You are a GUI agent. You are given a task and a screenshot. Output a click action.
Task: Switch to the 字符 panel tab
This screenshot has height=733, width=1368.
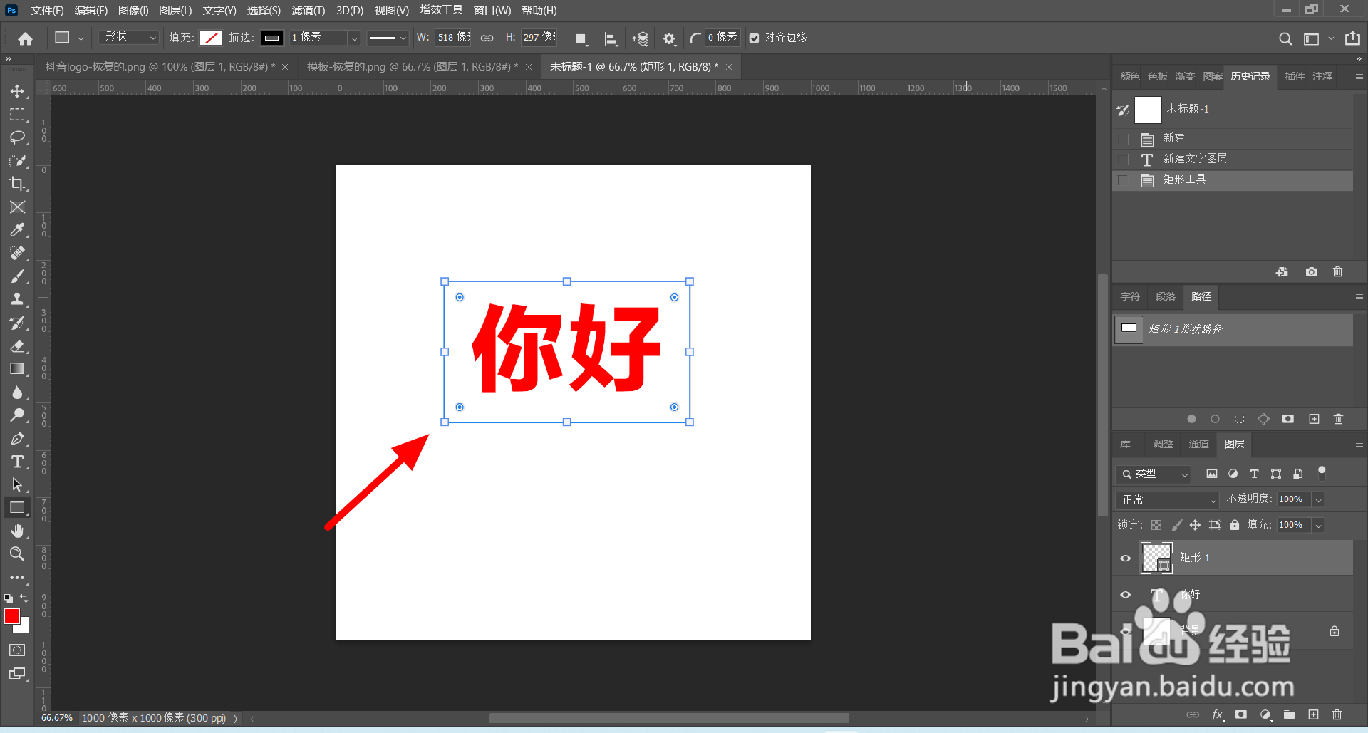(1130, 296)
